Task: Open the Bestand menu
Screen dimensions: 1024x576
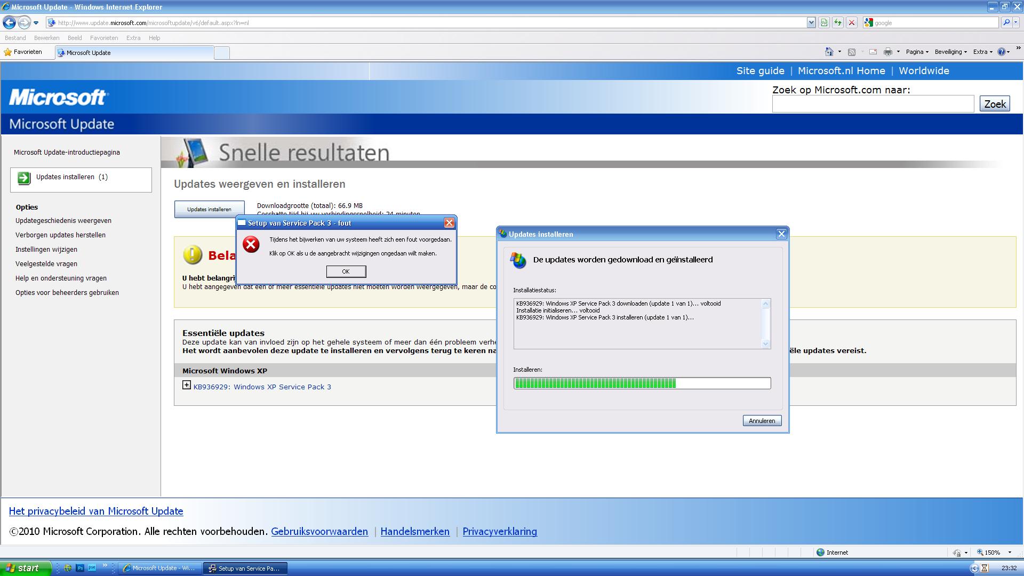Action: (15, 38)
